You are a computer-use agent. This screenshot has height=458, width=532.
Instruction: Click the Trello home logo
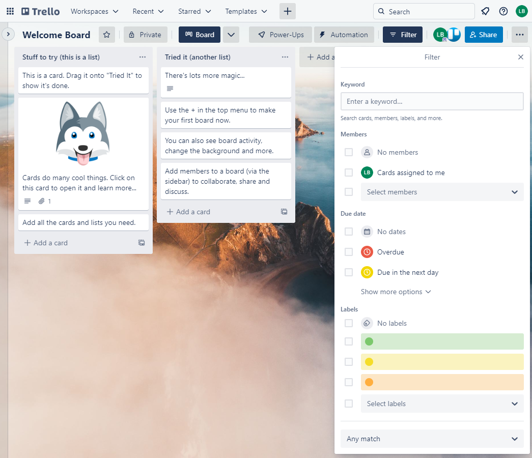click(x=40, y=11)
